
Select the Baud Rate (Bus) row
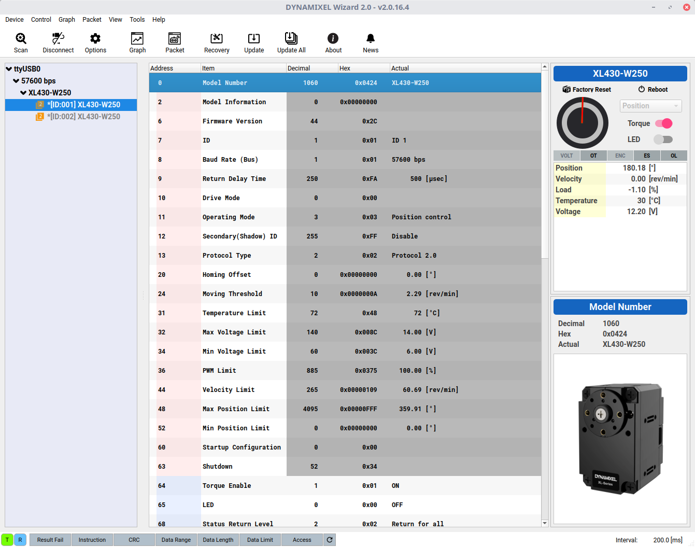click(x=345, y=160)
